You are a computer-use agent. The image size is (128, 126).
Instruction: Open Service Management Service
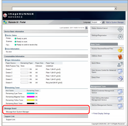(107, 106)
